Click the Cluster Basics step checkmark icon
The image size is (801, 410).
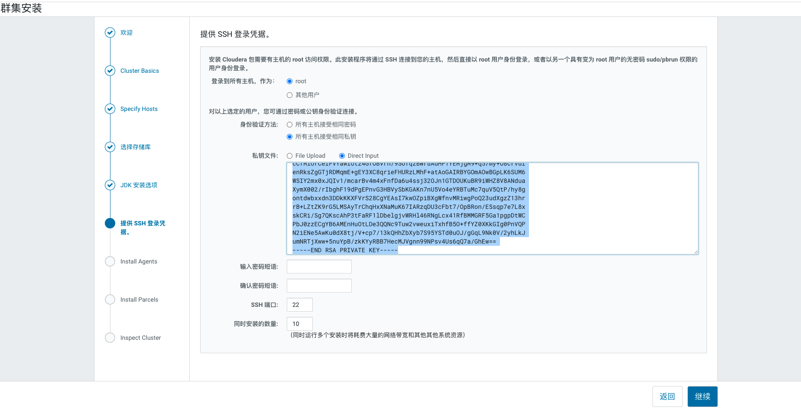pyautogui.click(x=110, y=71)
